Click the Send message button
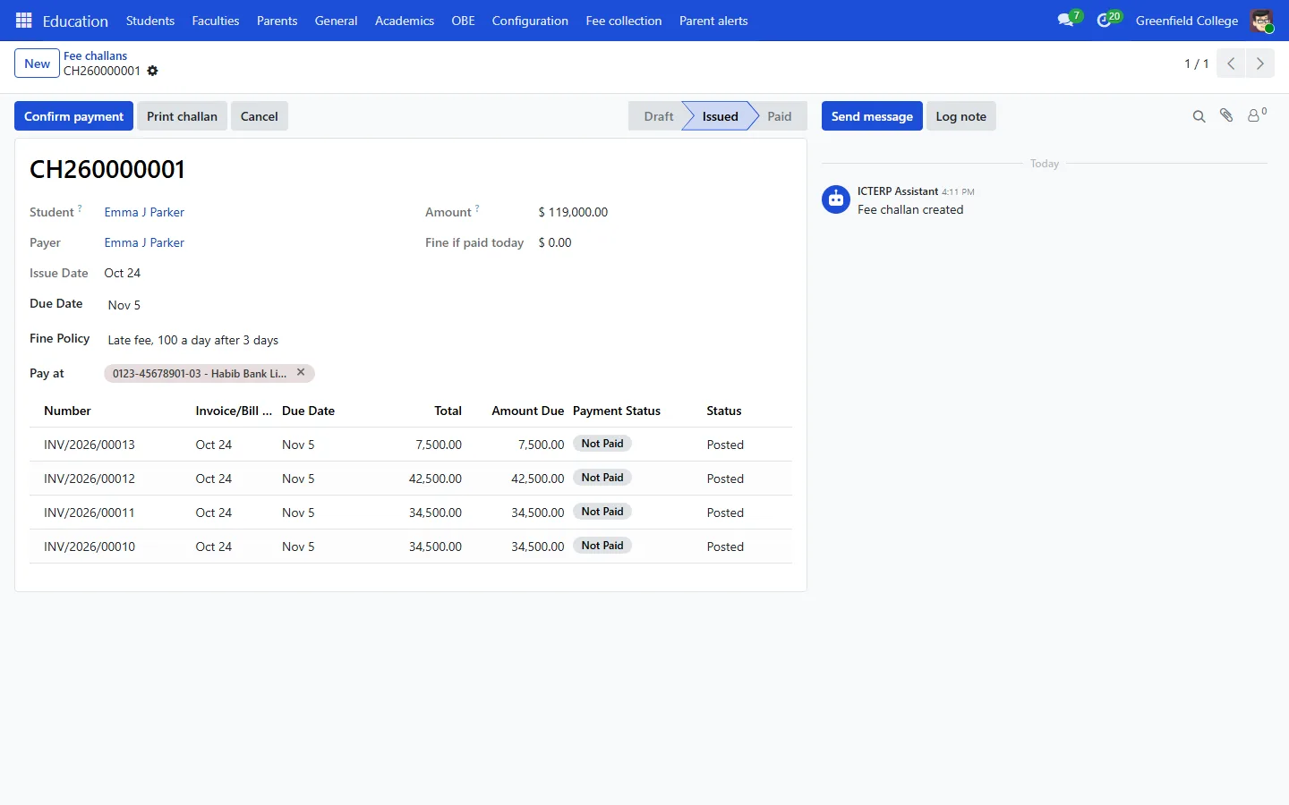The width and height of the screenshot is (1289, 805). [872, 116]
